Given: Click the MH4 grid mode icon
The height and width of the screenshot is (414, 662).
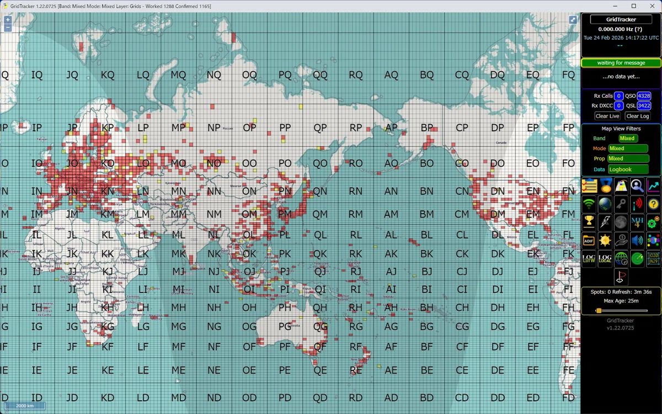Looking at the screenshot, I should tap(637, 222).
